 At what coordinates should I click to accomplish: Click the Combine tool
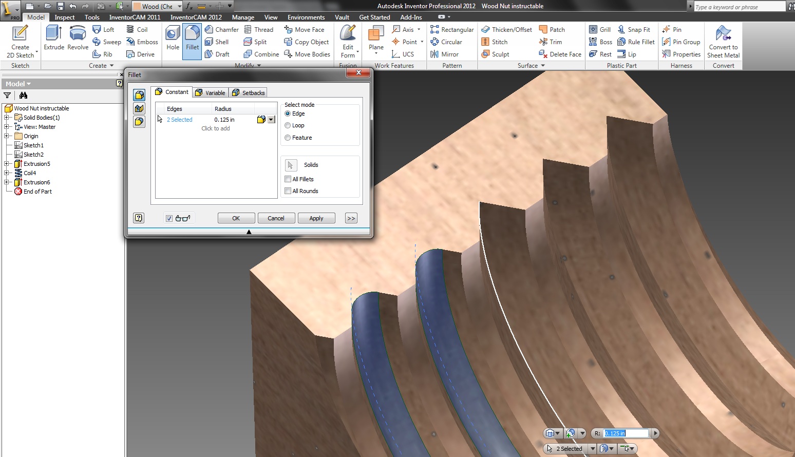[261, 54]
